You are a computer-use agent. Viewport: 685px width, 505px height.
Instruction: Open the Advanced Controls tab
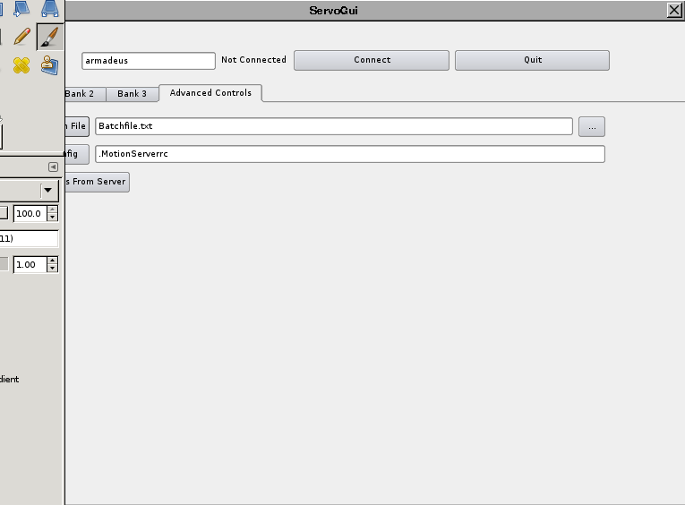click(210, 93)
